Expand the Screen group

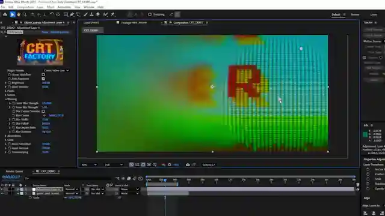[5, 95]
